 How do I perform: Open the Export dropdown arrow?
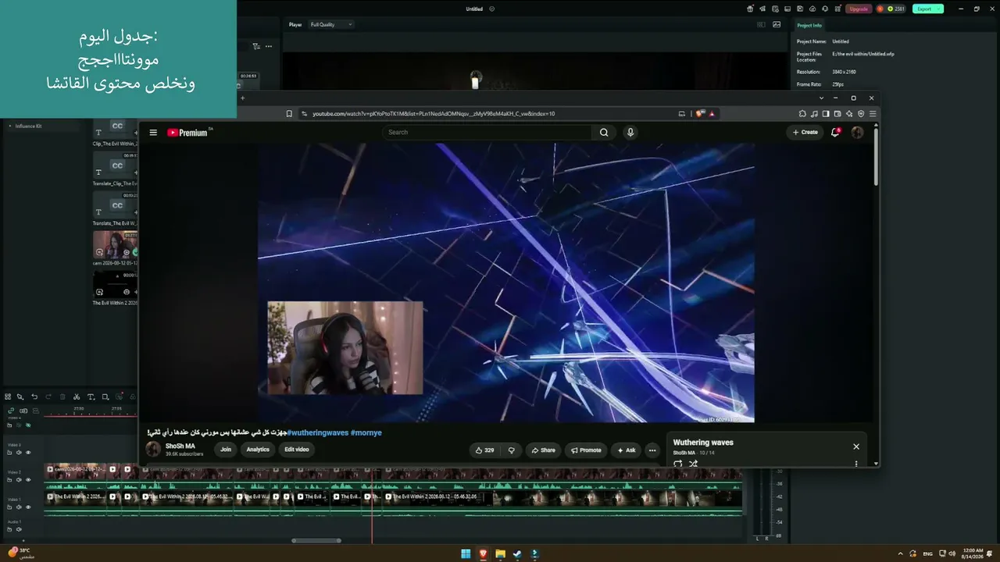939,9
